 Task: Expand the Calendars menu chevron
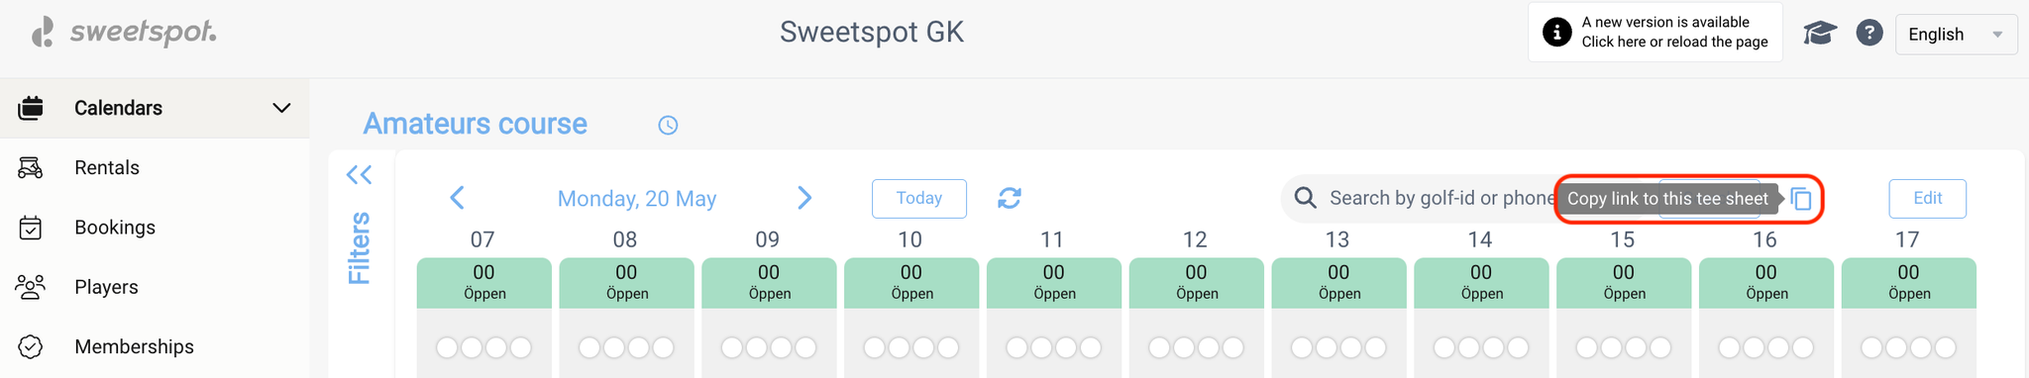[x=281, y=108]
